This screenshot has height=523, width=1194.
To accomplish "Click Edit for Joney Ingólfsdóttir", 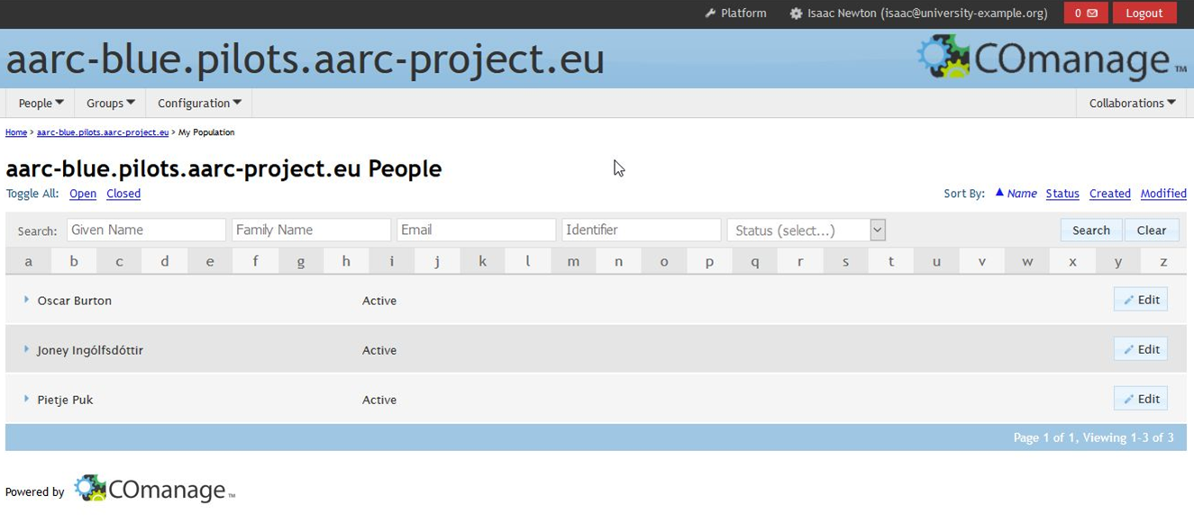I will click(x=1140, y=349).
